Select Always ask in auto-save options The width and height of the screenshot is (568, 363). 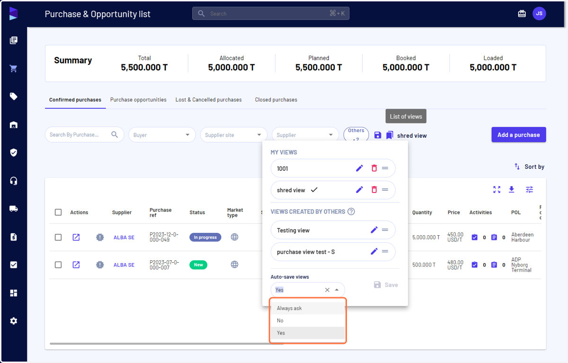pyautogui.click(x=308, y=308)
